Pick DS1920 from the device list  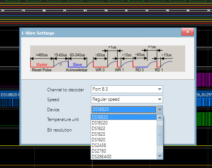(124, 140)
